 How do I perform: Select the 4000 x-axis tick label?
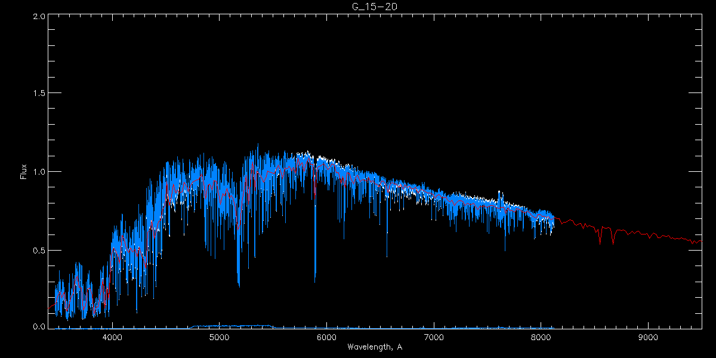coord(112,337)
